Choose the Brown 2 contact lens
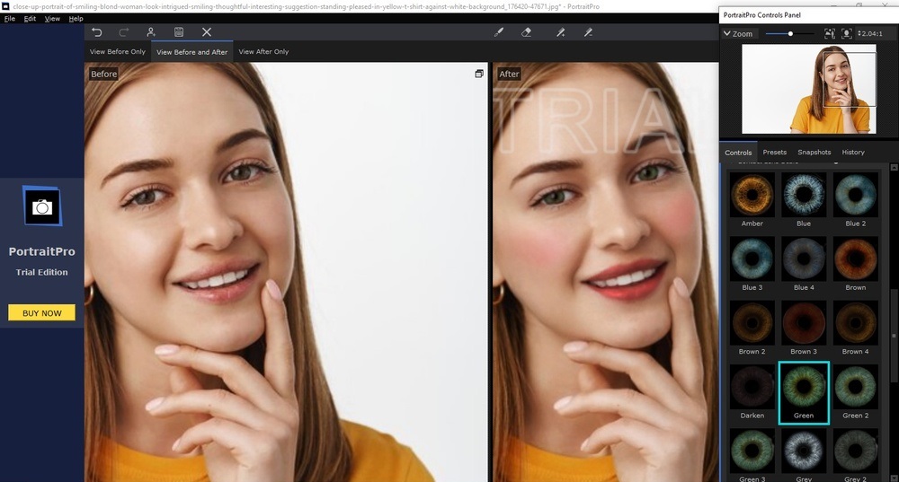Screen dimensions: 899x482 [x=752, y=328]
